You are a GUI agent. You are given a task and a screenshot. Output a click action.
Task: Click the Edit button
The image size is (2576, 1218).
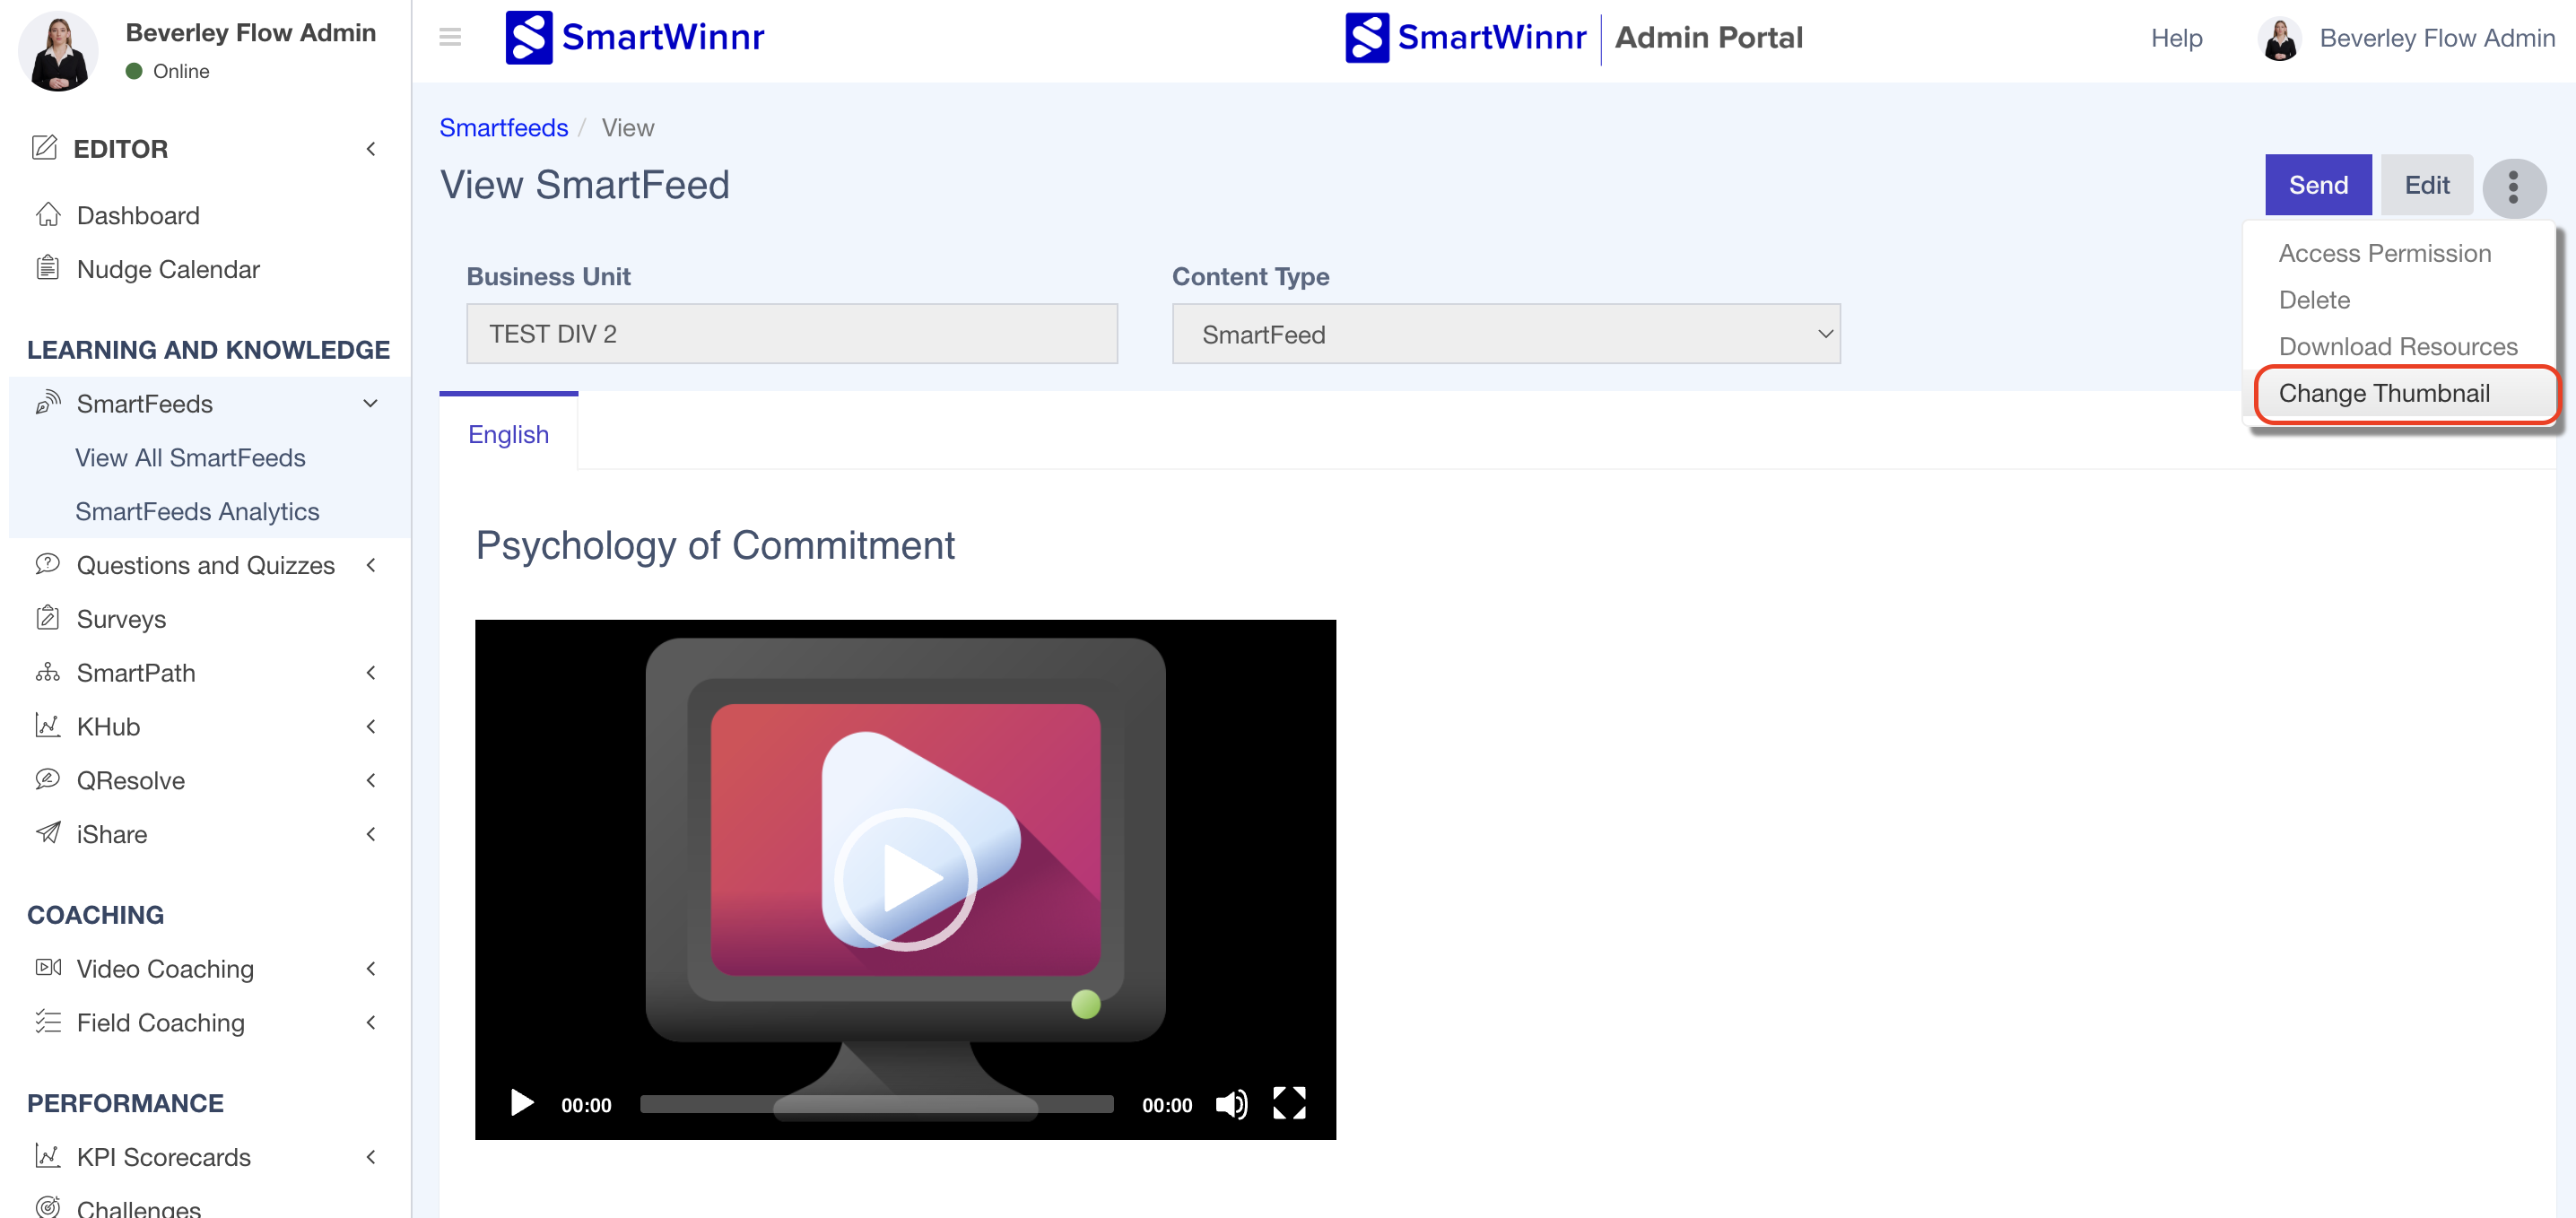click(2427, 185)
